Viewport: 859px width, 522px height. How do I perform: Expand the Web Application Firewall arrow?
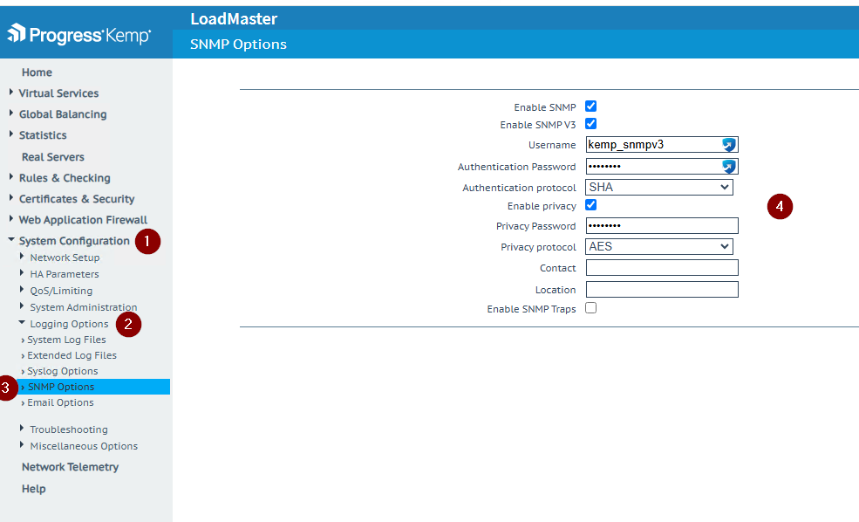click(x=11, y=218)
